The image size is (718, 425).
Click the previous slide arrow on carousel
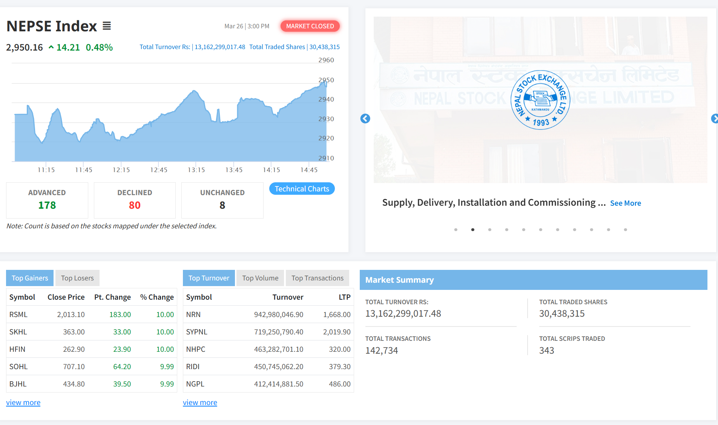click(x=365, y=119)
